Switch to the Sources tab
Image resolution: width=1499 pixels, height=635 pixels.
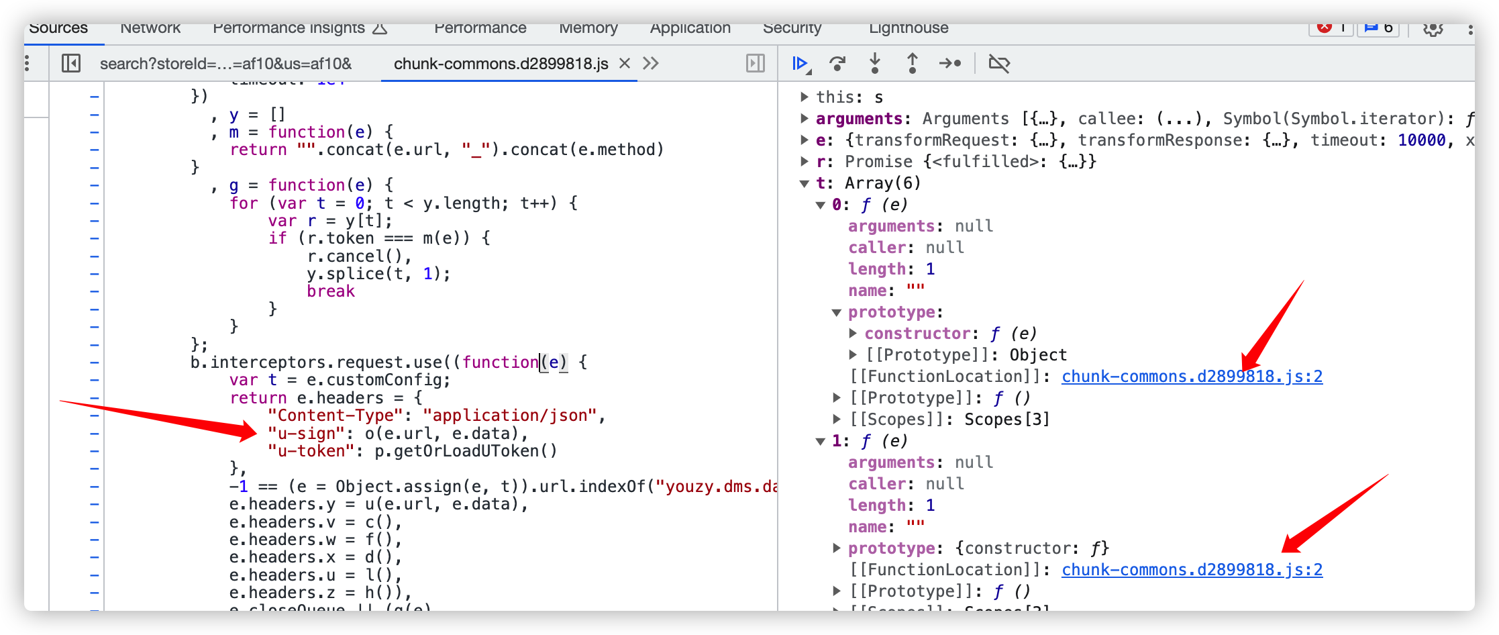pos(58,28)
